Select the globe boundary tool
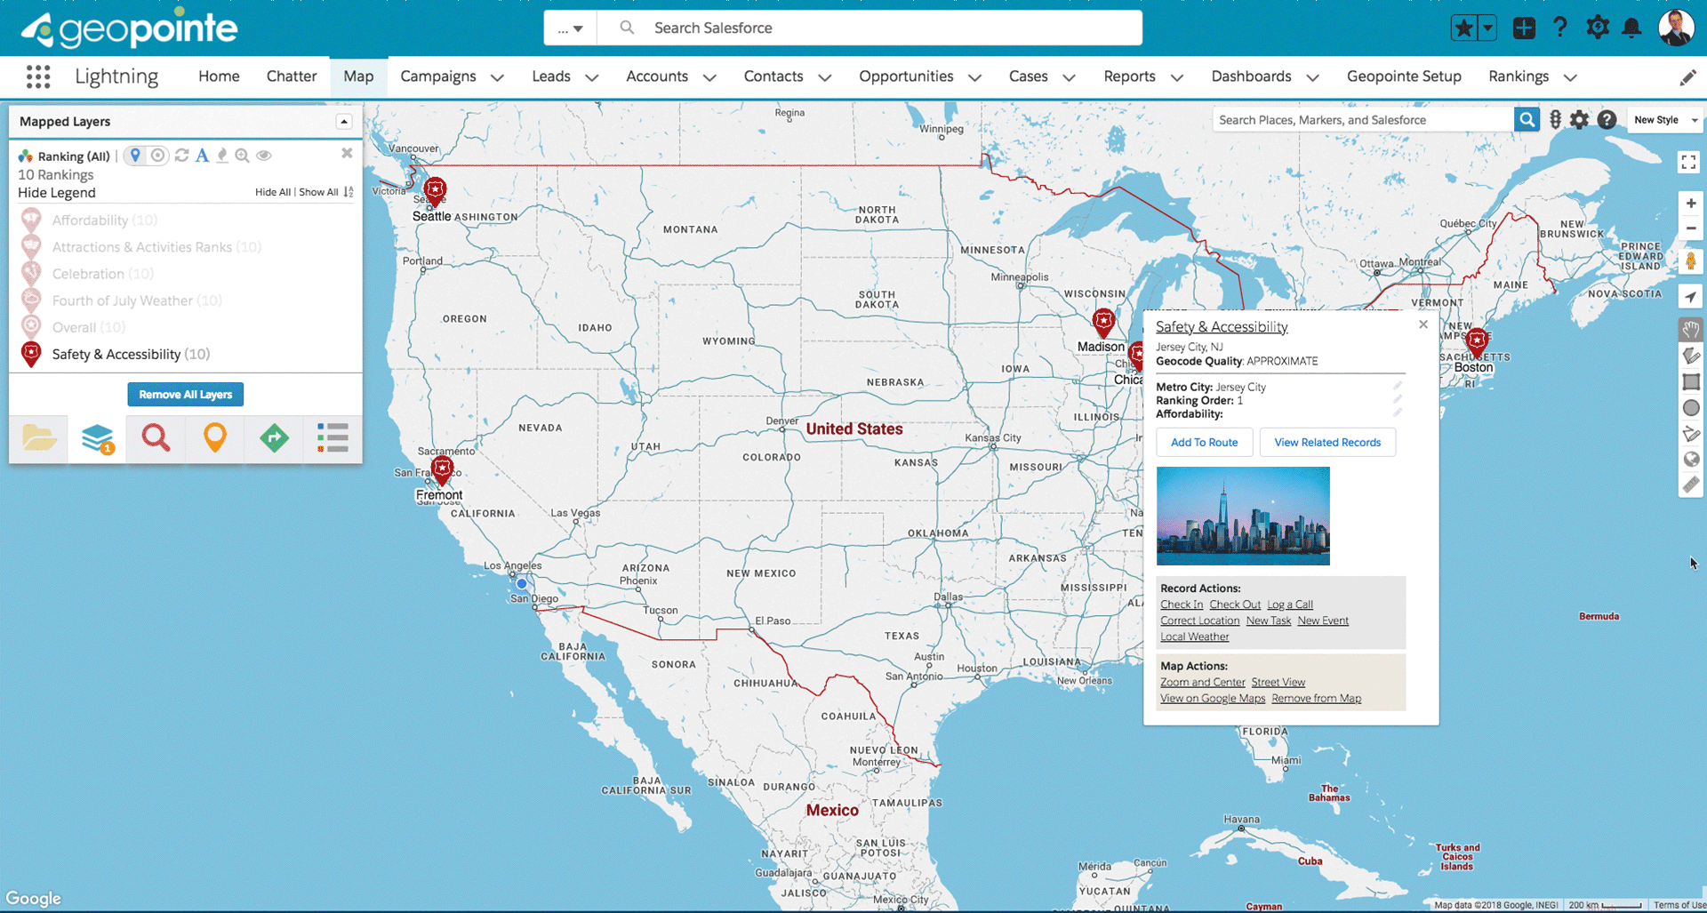This screenshot has width=1707, height=913. tap(1690, 460)
